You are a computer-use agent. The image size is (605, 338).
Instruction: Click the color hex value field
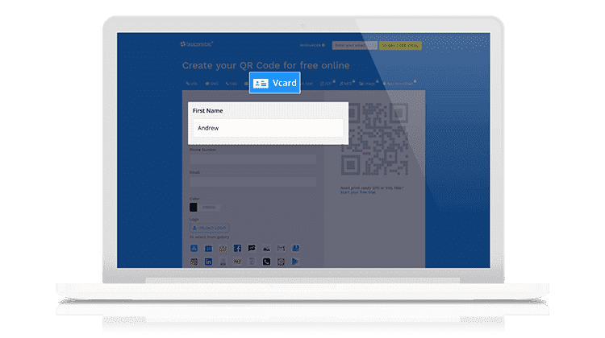210,207
